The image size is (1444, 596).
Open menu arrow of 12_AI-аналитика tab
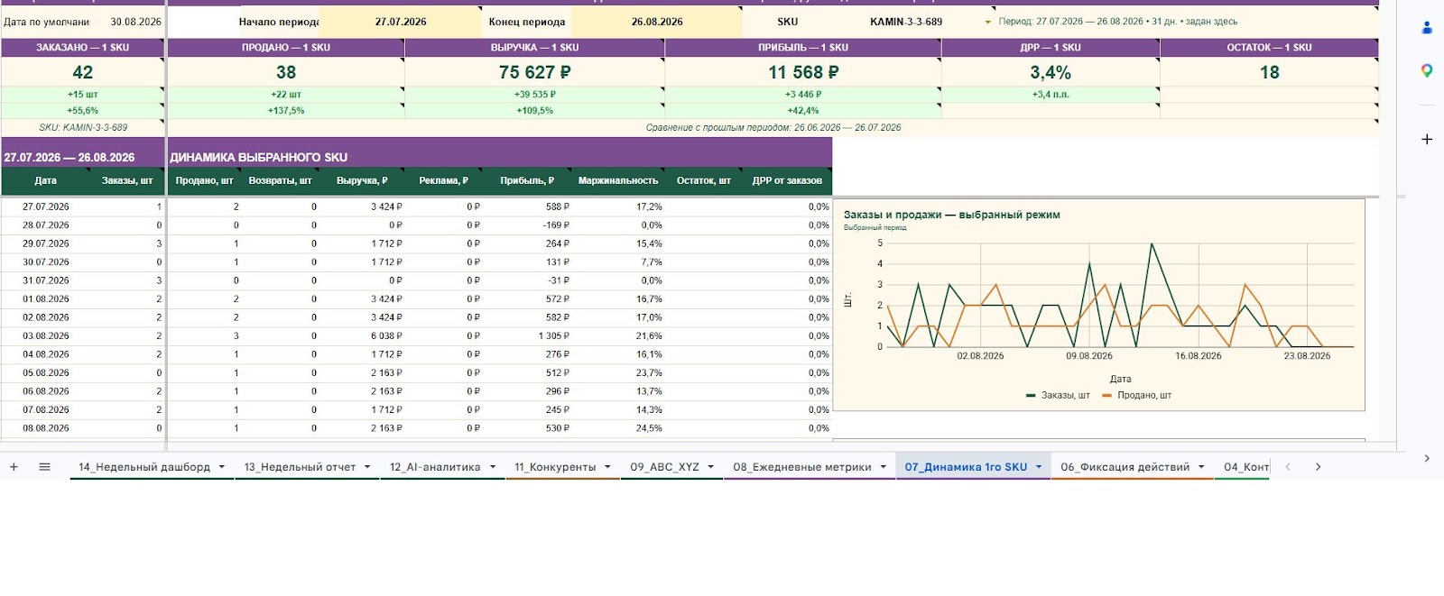pyautogui.click(x=493, y=467)
